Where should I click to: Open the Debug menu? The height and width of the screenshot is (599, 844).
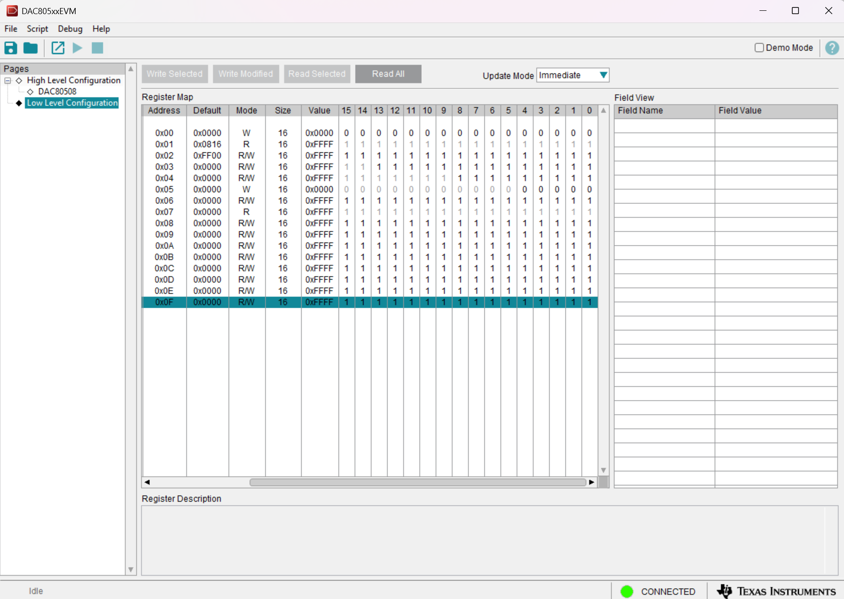coord(70,29)
